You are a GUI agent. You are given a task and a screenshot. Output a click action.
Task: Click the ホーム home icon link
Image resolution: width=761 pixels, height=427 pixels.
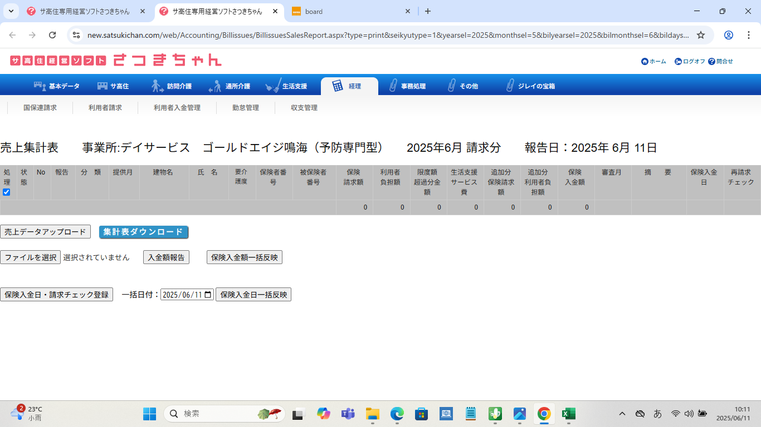[645, 62]
